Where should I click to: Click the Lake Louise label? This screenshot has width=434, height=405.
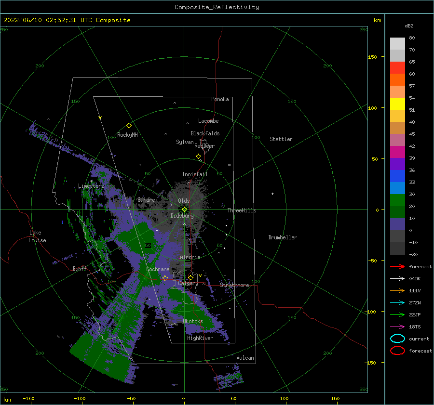point(37,236)
